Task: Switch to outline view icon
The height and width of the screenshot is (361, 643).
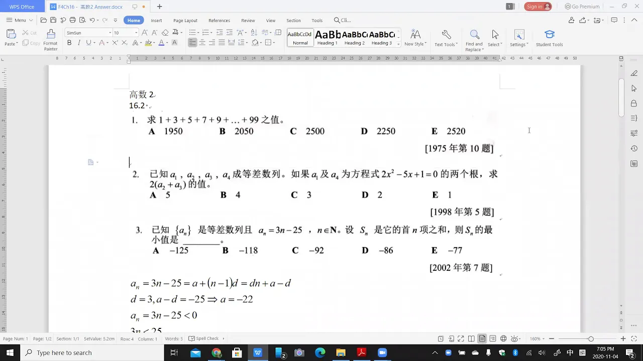Action: pos(493,339)
